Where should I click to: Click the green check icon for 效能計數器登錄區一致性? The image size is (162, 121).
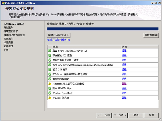(x=50, y=60)
